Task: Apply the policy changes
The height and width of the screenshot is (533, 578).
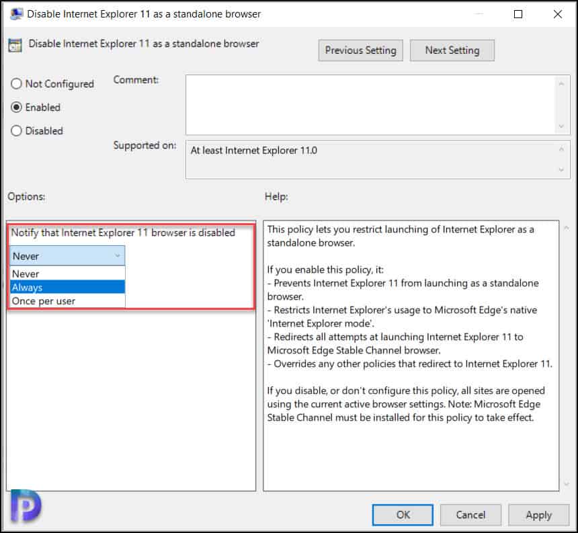Action: coord(538,515)
